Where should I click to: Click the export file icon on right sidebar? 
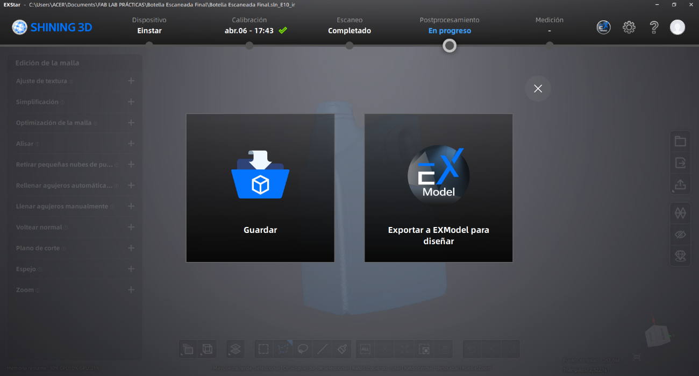[x=680, y=162]
